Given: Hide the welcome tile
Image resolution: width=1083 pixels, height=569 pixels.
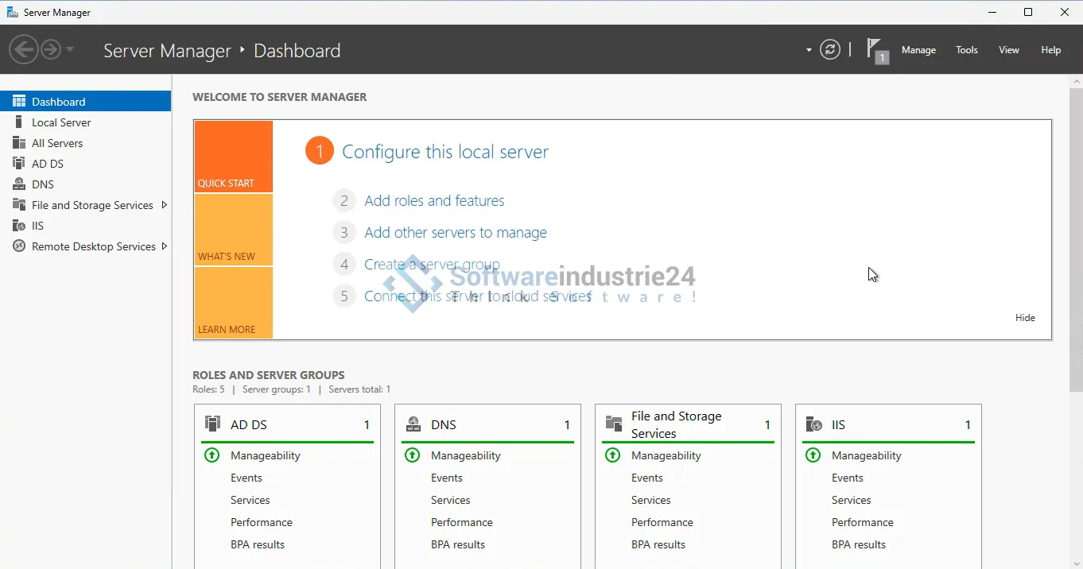Looking at the screenshot, I should coord(1025,318).
